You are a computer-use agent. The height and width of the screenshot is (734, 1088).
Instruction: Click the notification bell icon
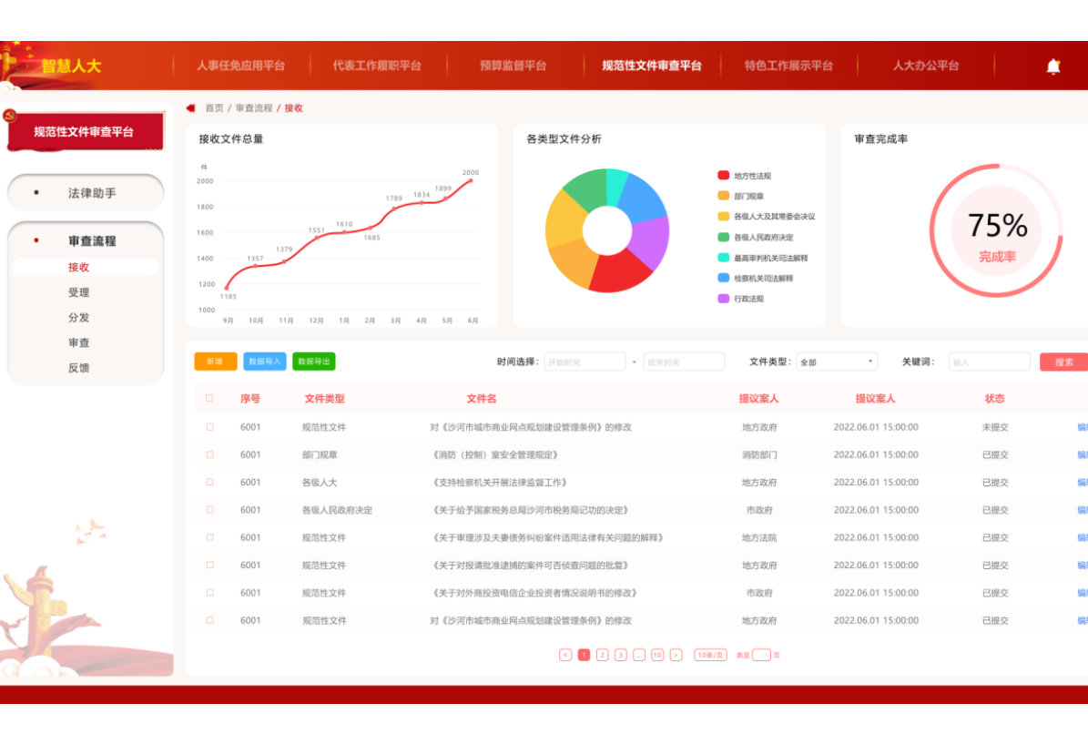[1053, 66]
